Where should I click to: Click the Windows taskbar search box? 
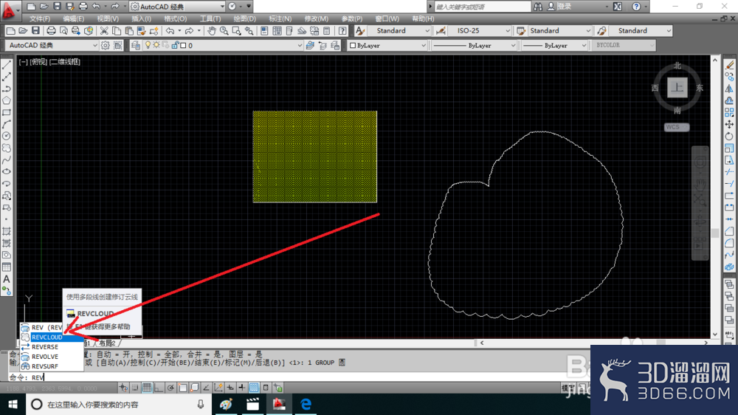click(x=119, y=405)
